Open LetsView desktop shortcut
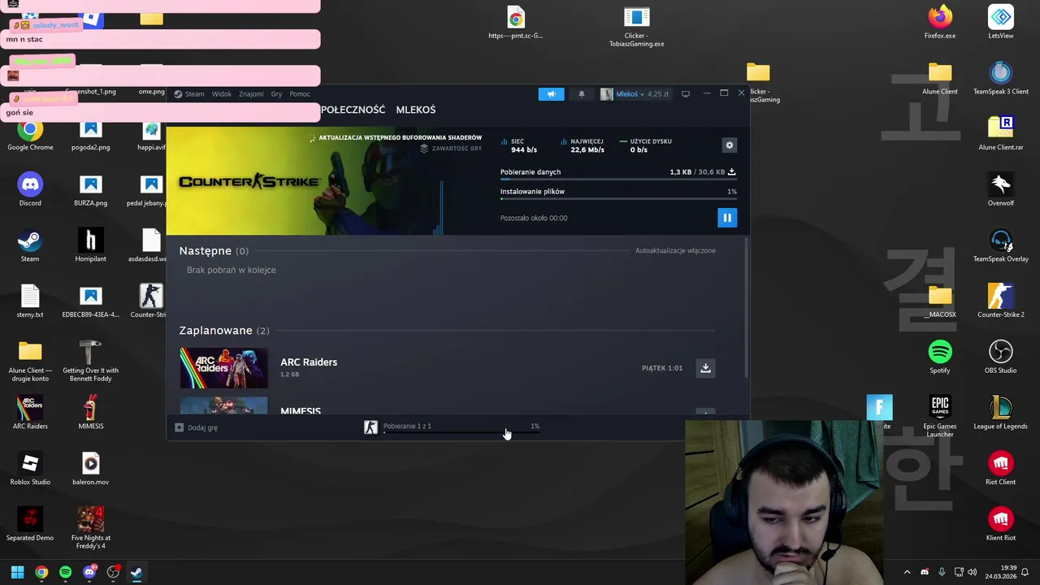Image resolution: width=1040 pixels, height=585 pixels. pos(1001,23)
